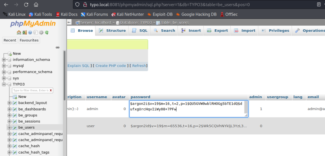Open Kali Tools bookmark

(40, 14)
